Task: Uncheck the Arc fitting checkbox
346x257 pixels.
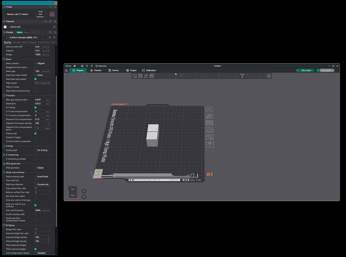Action: [x=36, y=107]
